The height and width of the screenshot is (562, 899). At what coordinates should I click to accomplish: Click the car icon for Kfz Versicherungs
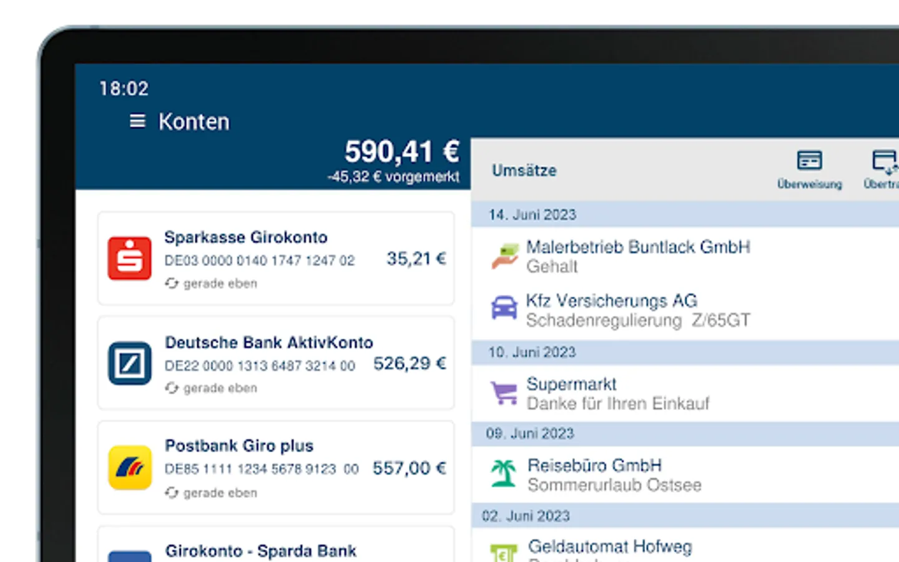click(504, 308)
